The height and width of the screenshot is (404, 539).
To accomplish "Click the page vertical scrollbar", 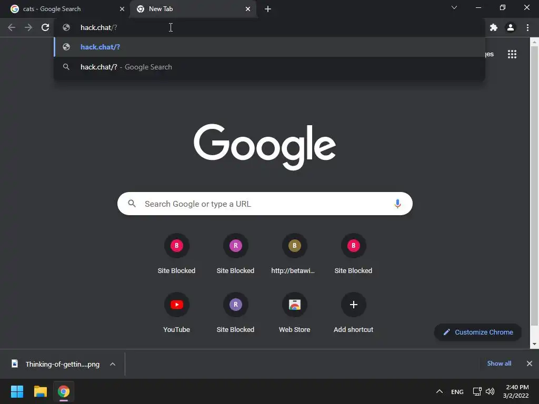I will pyautogui.click(x=534, y=186).
